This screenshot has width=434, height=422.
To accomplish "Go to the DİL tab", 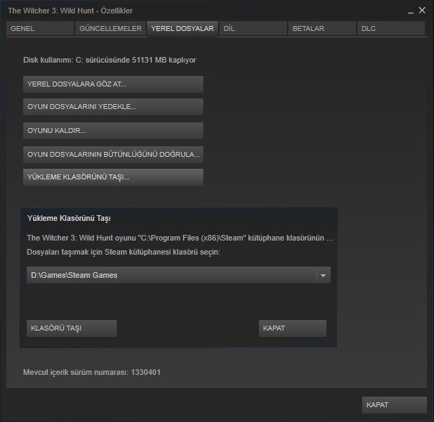I will (253, 29).
